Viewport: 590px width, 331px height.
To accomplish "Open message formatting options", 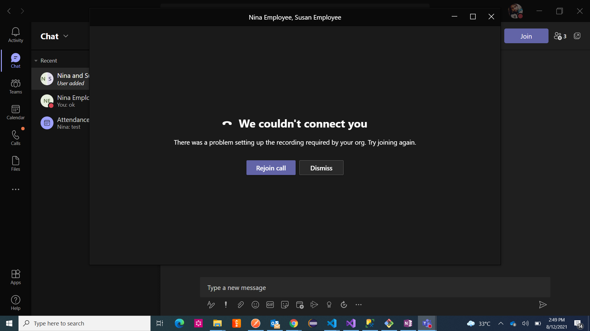I will click(211, 305).
